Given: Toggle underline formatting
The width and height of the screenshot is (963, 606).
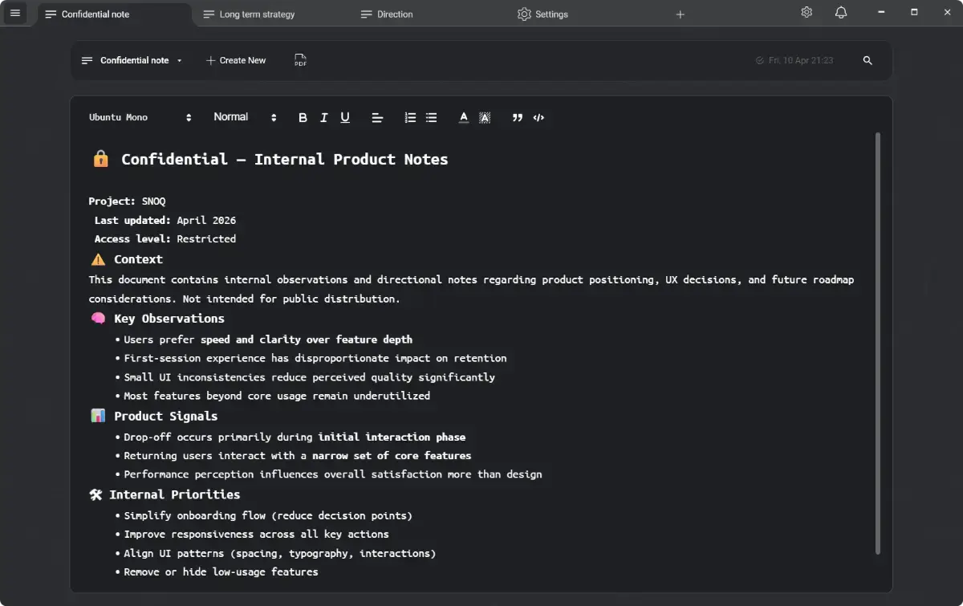Looking at the screenshot, I should click(345, 117).
